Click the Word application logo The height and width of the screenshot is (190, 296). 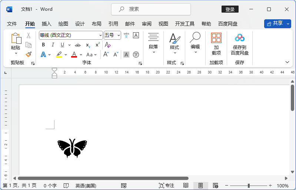tap(9, 9)
